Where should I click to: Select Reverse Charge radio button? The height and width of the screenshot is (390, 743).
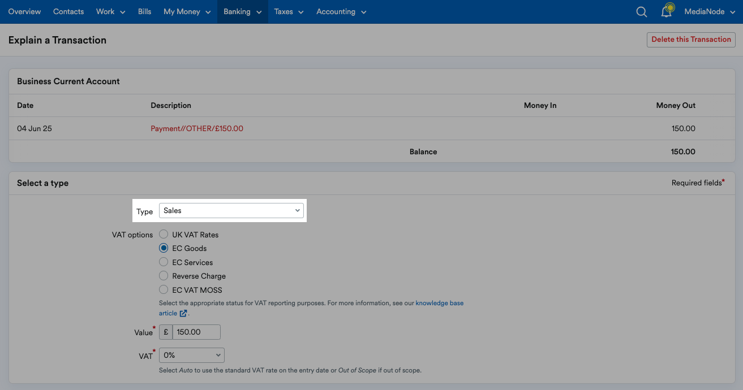point(164,276)
